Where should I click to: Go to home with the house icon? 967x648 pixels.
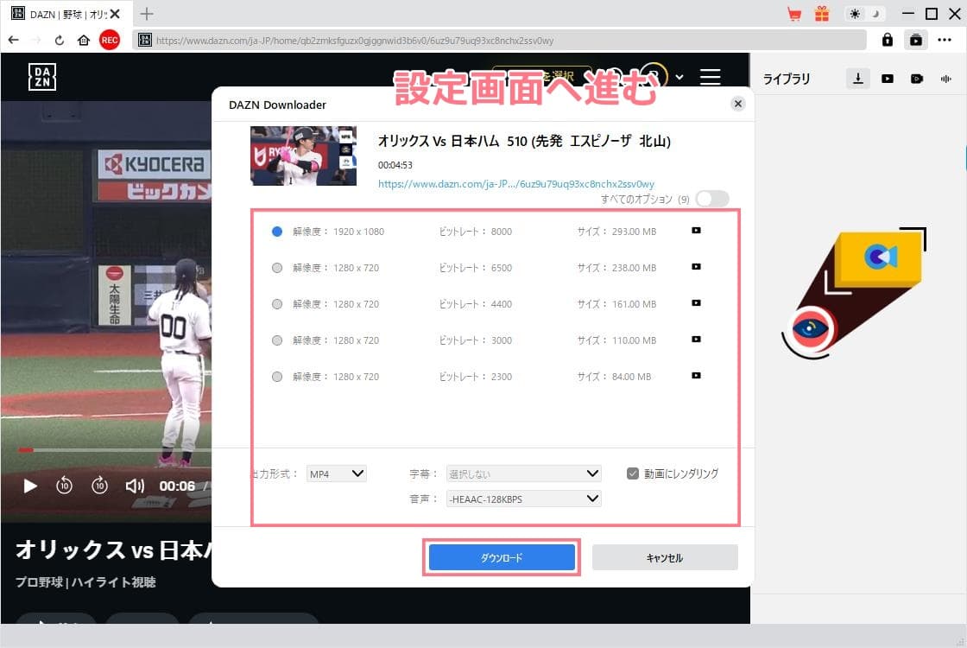click(x=83, y=40)
